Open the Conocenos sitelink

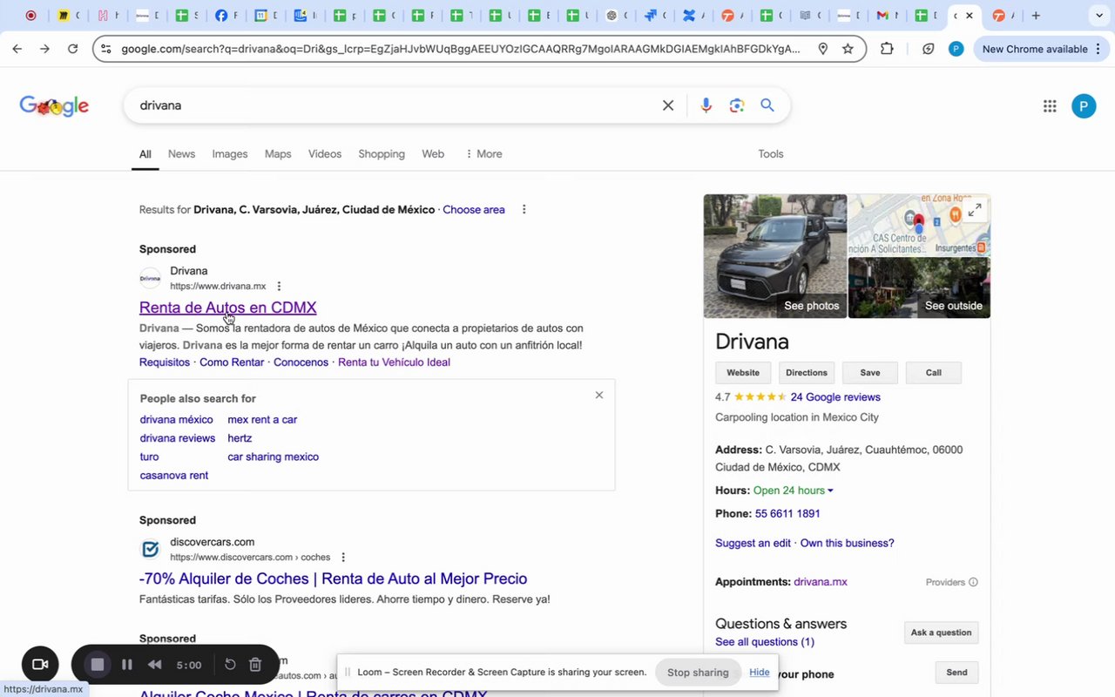(x=301, y=362)
